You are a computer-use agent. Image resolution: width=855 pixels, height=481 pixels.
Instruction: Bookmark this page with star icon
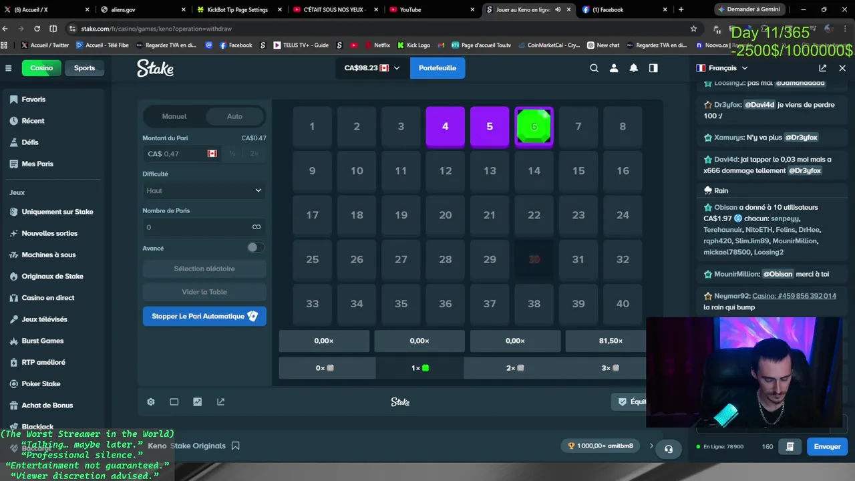click(x=693, y=29)
